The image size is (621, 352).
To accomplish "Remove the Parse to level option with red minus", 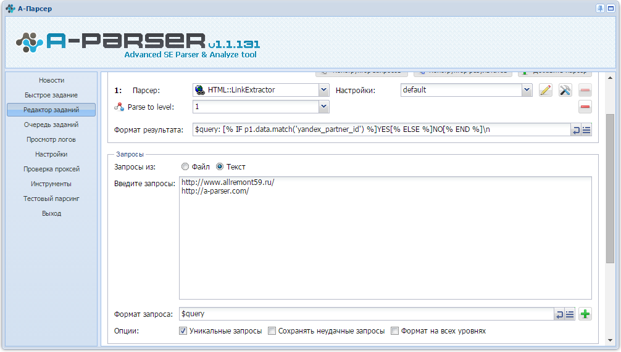I will (x=585, y=107).
